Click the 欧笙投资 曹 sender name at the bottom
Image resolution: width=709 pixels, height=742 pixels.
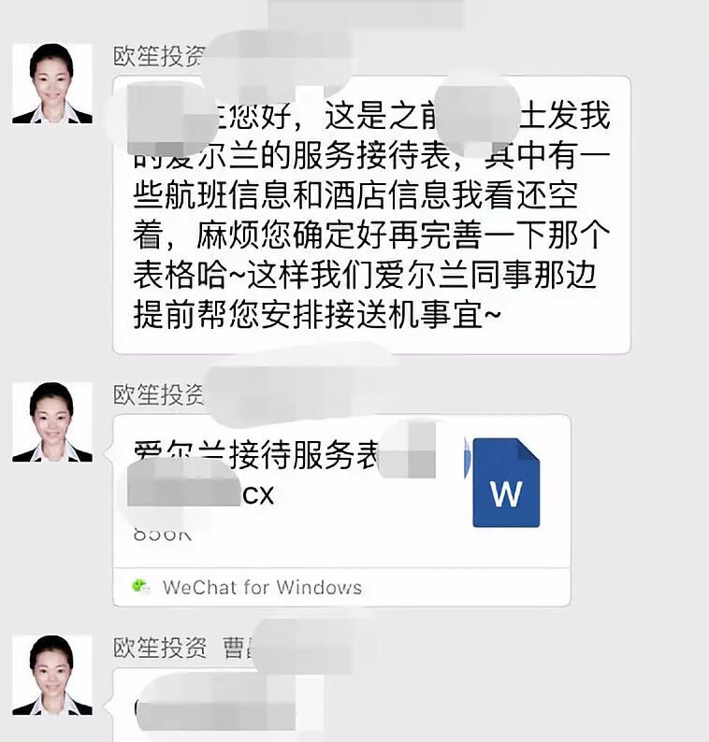[182, 648]
